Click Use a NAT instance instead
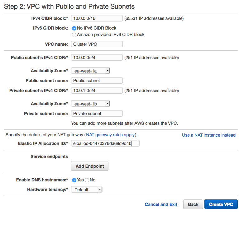The image size is (239, 229). point(208,135)
